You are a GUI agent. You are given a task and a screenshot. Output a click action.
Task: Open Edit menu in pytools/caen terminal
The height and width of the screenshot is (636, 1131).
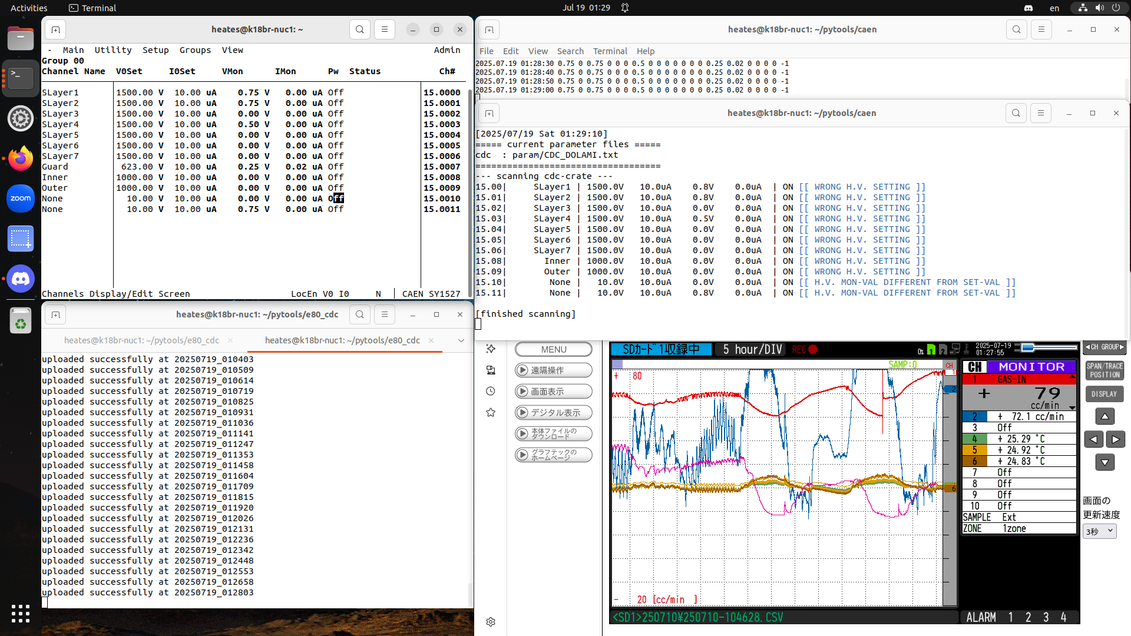click(x=511, y=51)
